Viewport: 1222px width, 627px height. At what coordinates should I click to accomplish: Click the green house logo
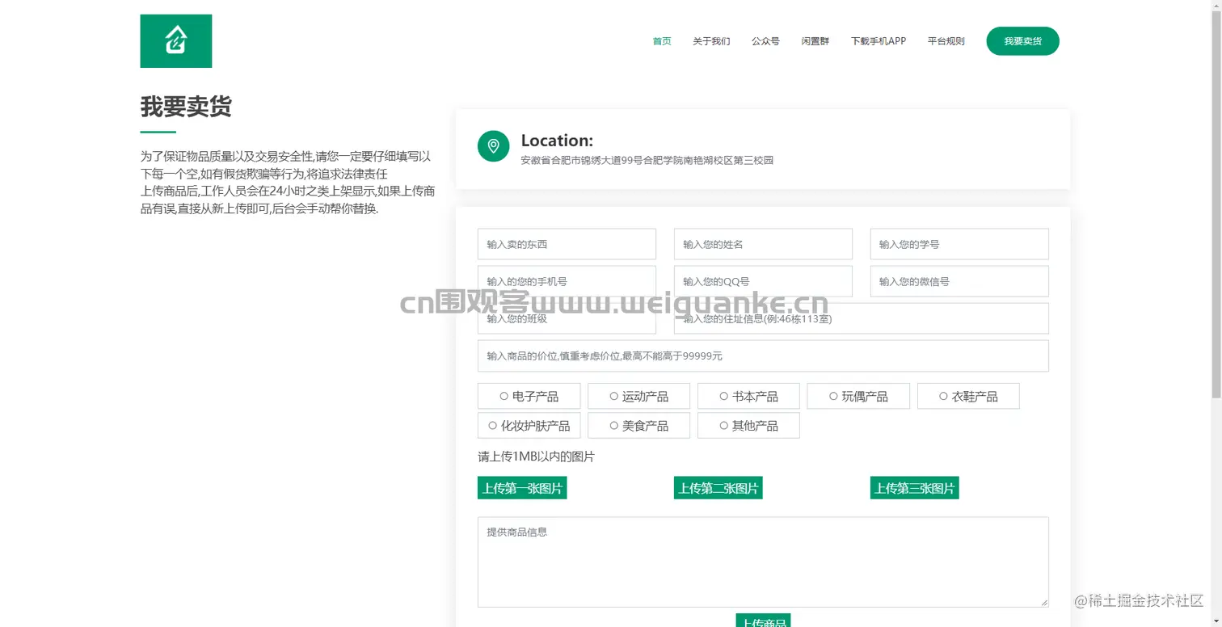coord(176,41)
